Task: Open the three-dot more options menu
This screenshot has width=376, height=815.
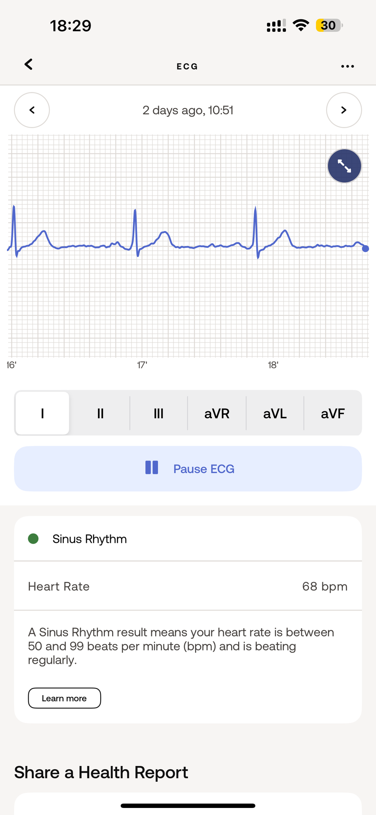Action: (x=347, y=66)
